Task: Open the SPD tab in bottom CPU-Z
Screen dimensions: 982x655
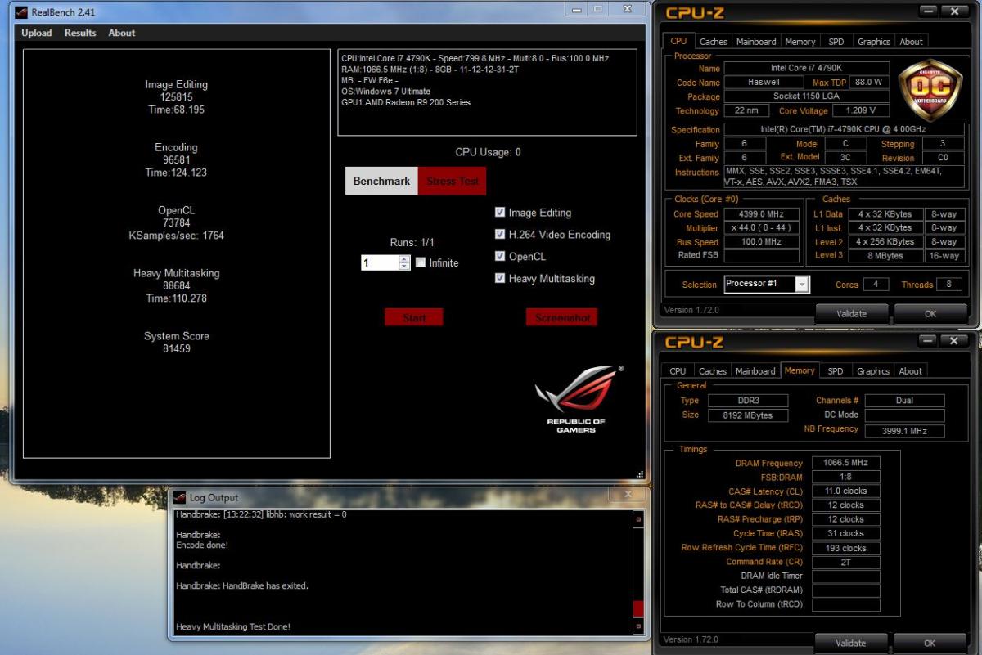Action: pyautogui.click(x=835, y=371)
